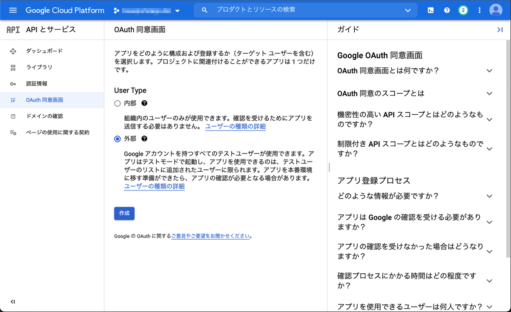511x312 pixels.
Task: Expand 確認プロセスにかかる時間 question
Action: tap(489, 281)
